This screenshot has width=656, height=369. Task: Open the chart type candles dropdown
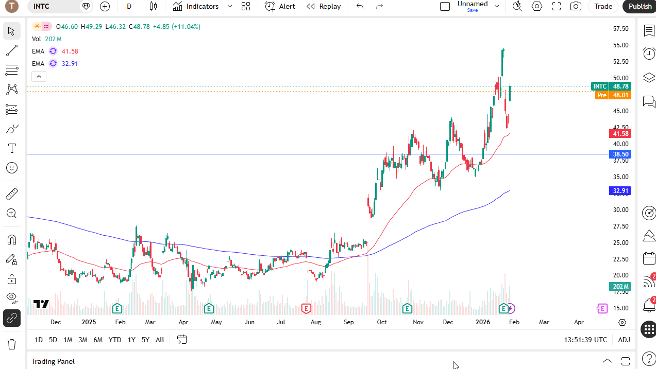[x=153, y=6]
